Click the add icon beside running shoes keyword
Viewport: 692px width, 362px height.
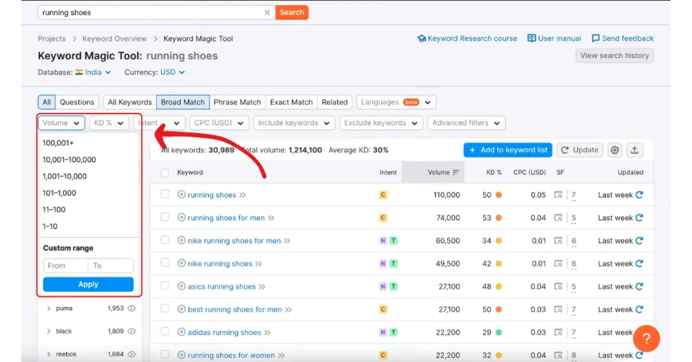tap(181, 195)
